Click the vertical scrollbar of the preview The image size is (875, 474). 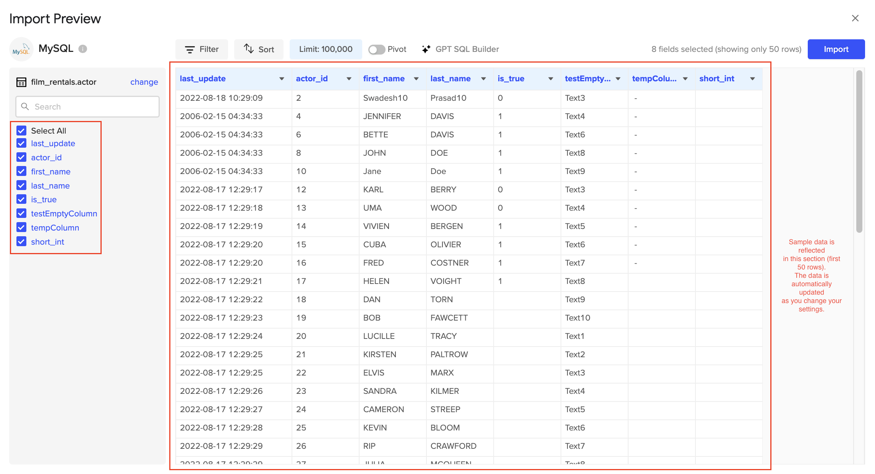859,151
